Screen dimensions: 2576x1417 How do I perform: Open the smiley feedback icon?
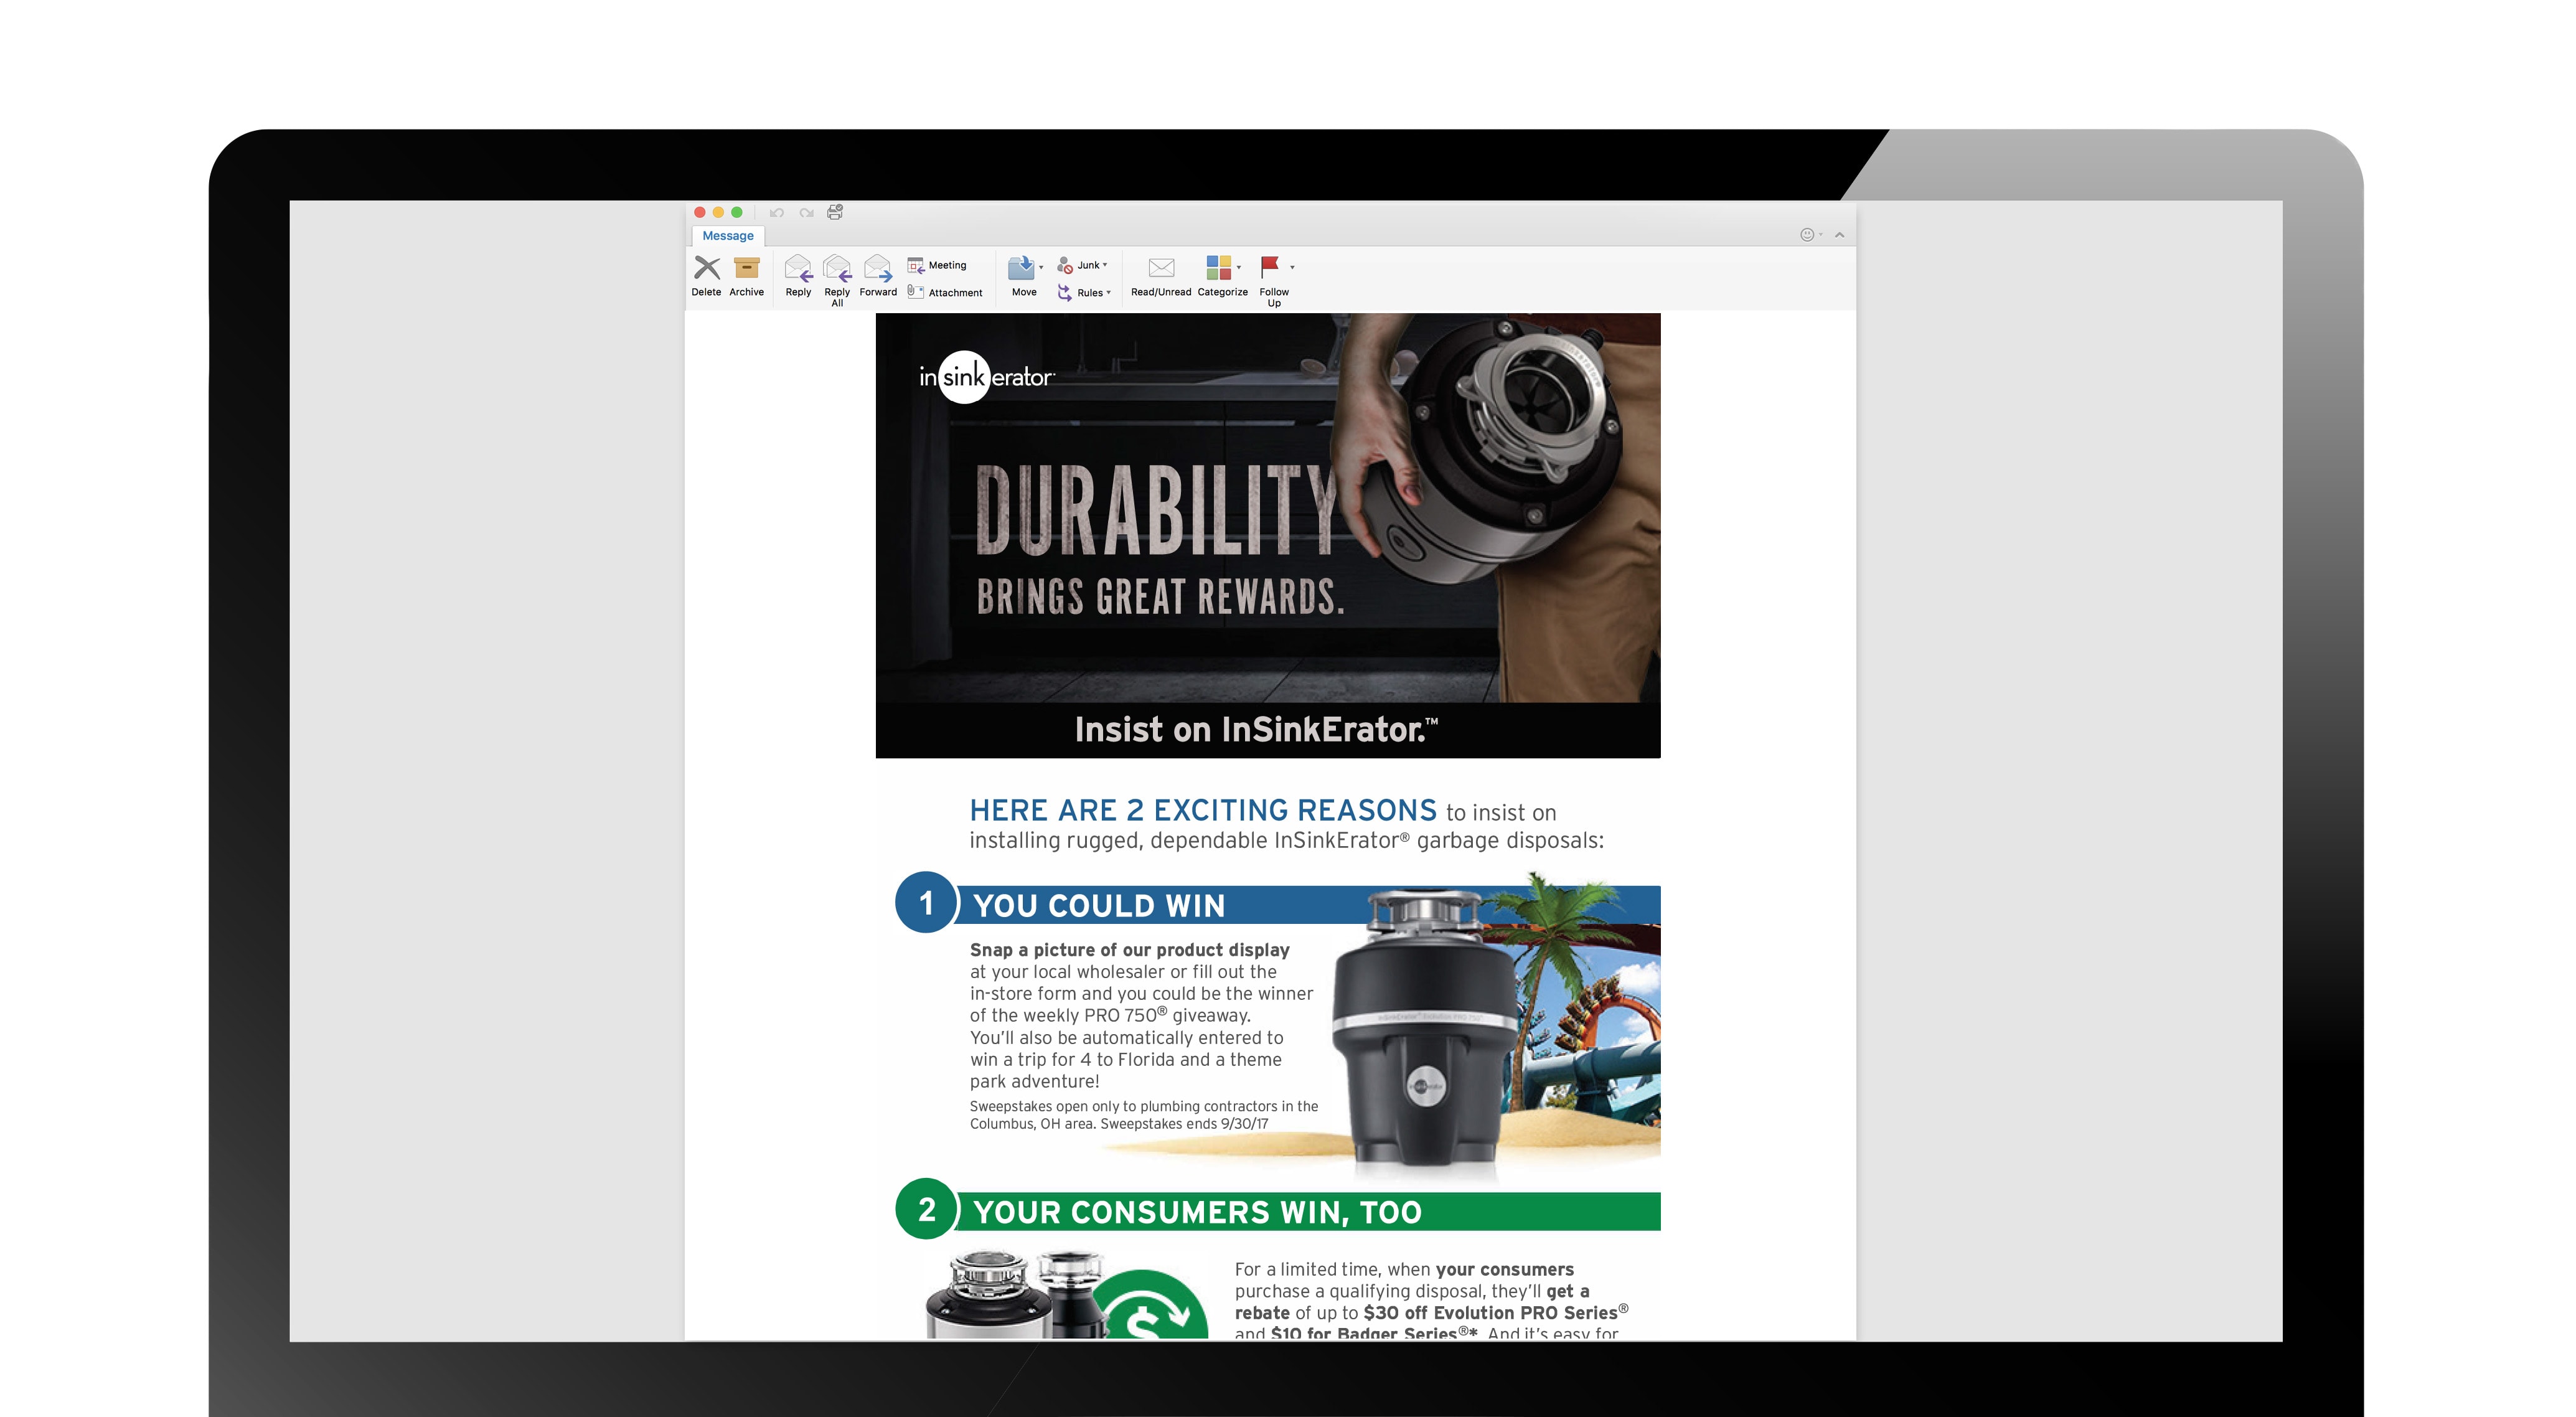tap(1807, 235)
